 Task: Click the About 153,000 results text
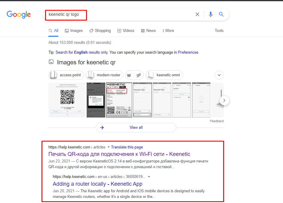[x=80, y=42]
